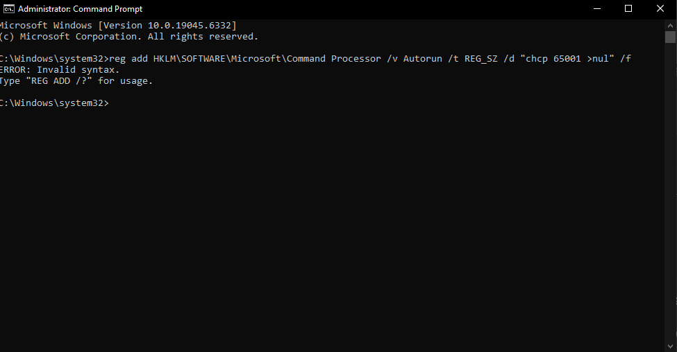Click the scrollbar up arrow
Viewport: 677px width, 352px height.
[670, 26]
